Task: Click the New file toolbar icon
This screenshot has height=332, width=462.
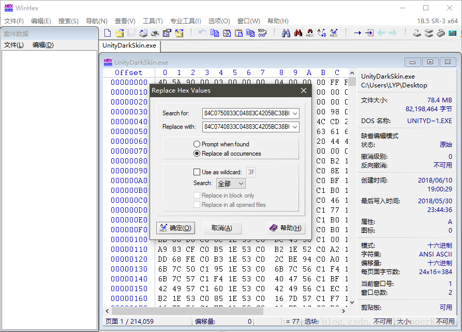Action: point(108,33)
